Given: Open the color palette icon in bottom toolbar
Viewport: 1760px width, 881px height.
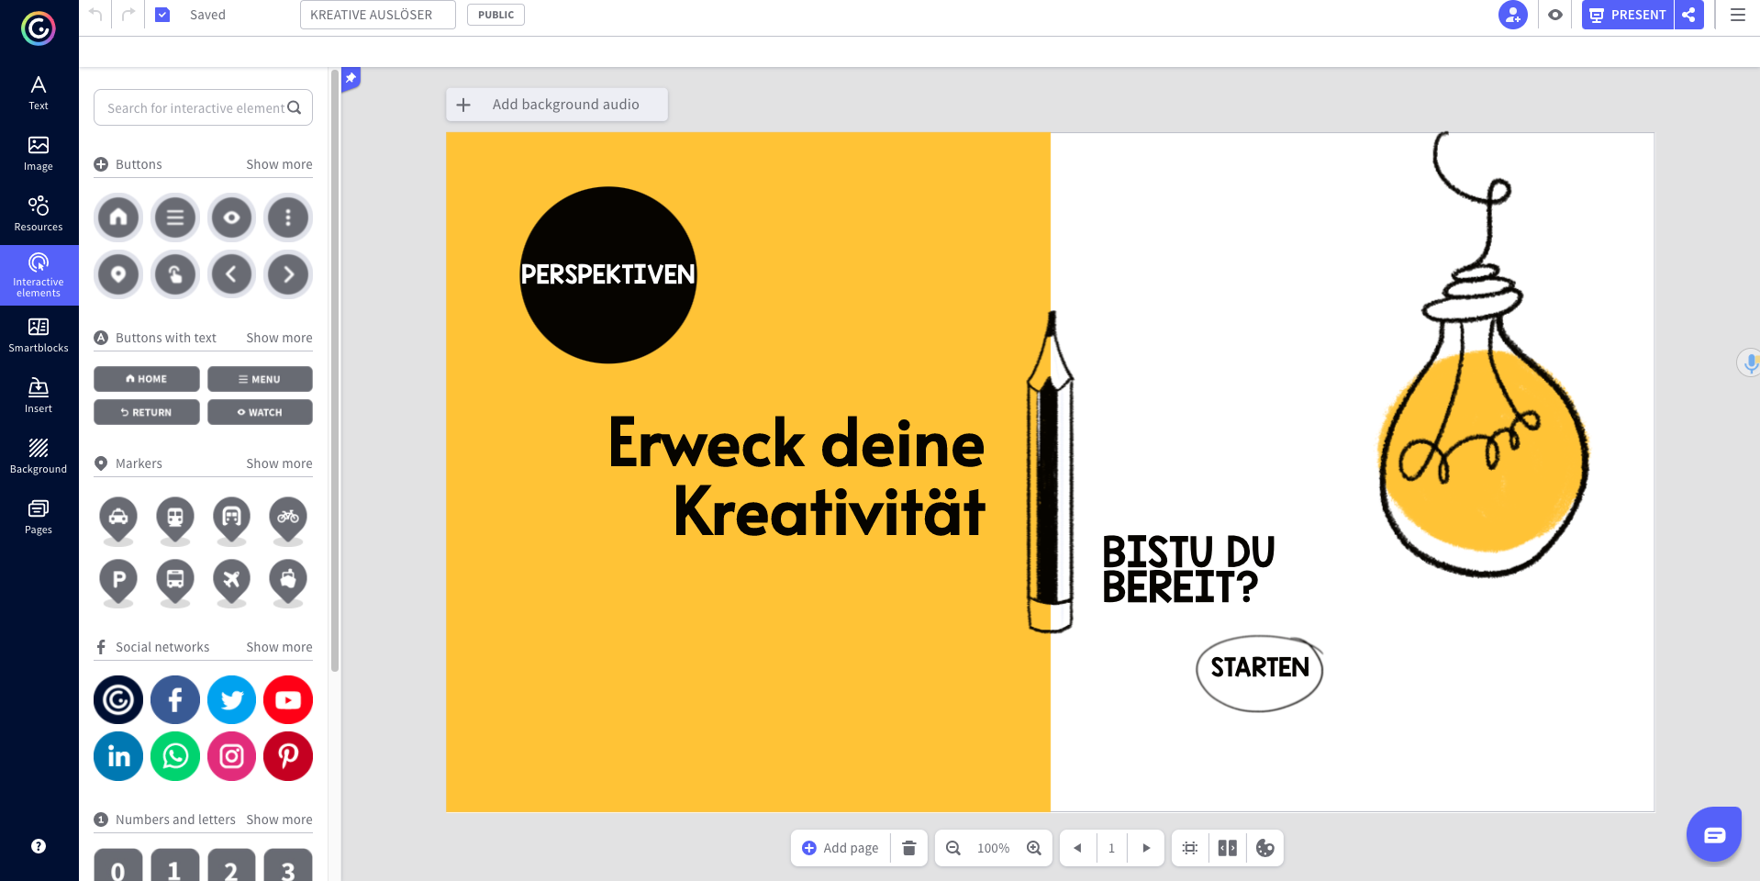Looking at the screenshot, I should tap(1265, 848).
